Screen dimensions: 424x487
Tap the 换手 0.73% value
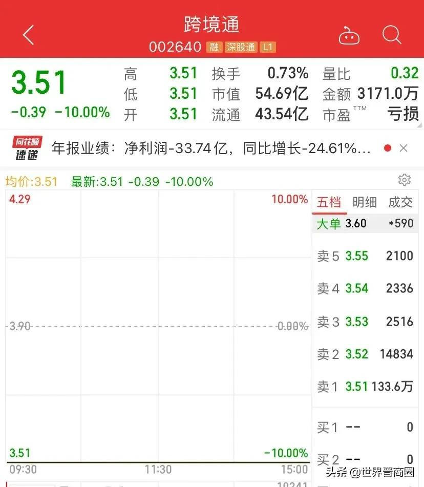(288, 73)
